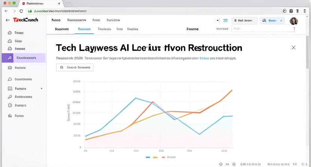Viewport: 311px width, 167px height.
Task: Click the back arrow beside the TechCrunch logo
Action: click(8, 21)
